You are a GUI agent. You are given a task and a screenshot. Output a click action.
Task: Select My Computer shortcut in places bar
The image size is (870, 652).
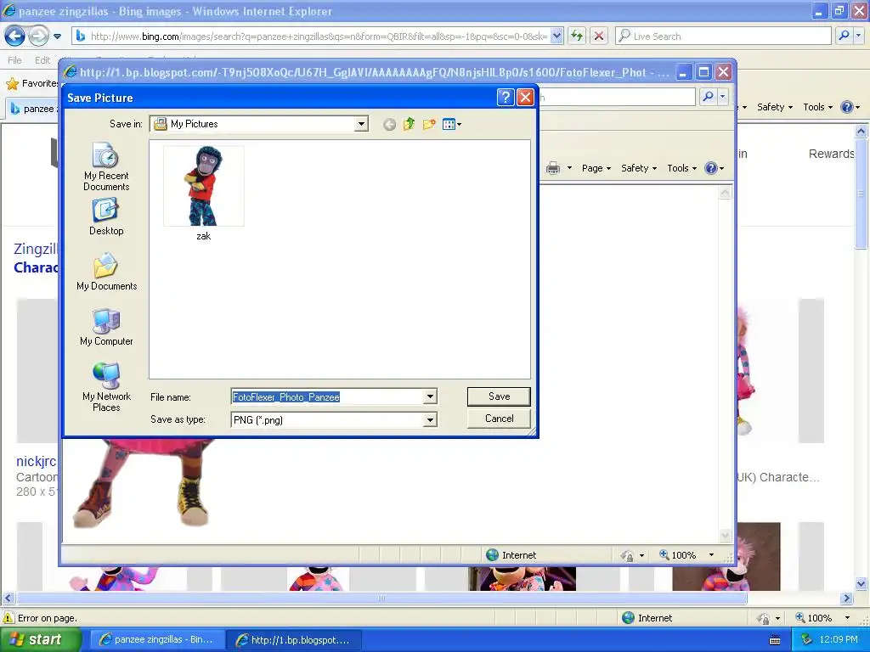tap(106, 327)
